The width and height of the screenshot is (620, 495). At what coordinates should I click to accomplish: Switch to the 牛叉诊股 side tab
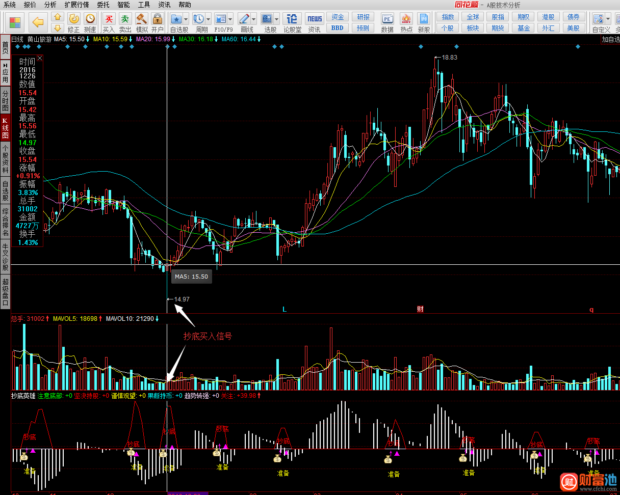tap(5, 257)
